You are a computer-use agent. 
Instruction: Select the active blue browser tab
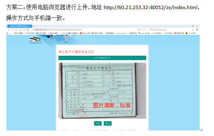coord(20,26)
